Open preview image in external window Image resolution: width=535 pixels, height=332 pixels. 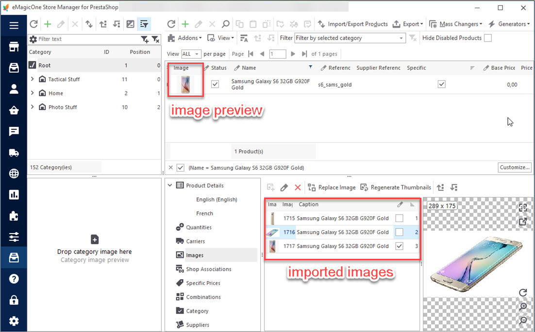click(523, 221)
